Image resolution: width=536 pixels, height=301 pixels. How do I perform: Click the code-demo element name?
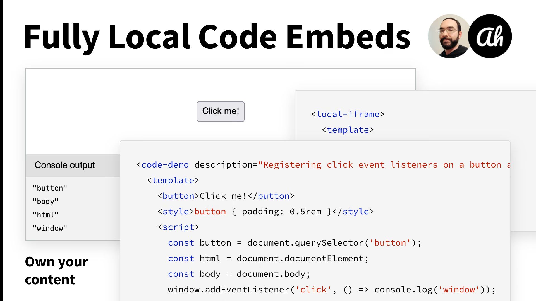tap(166, 165)
